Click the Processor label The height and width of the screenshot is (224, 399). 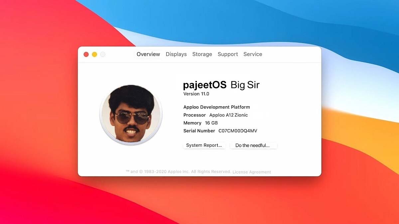click(195, 115)
